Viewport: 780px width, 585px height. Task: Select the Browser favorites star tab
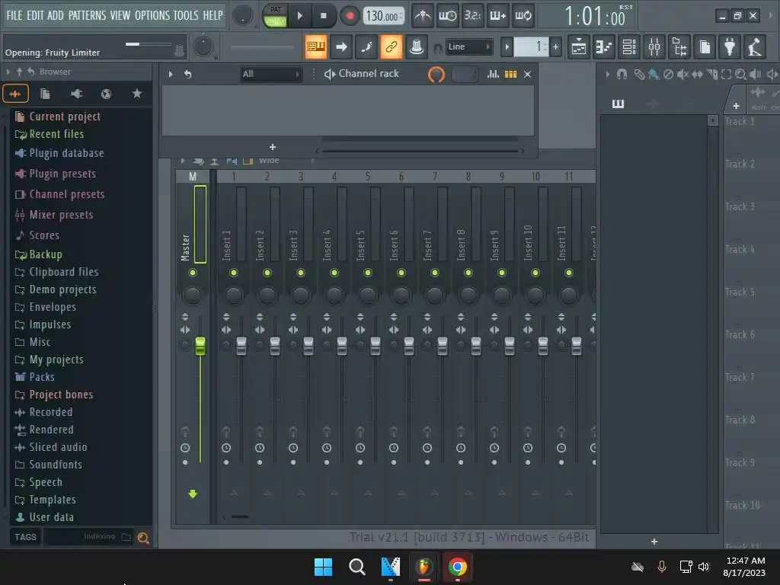point(137,94)
